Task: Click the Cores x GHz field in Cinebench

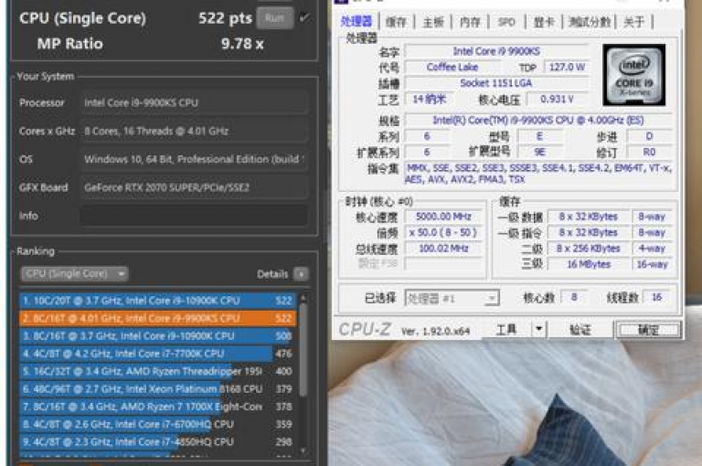Action: coord(194,132)
